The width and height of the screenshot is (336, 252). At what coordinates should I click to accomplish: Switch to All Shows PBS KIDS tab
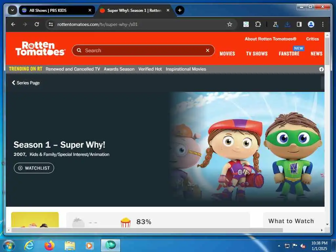(x=57, y=10)
